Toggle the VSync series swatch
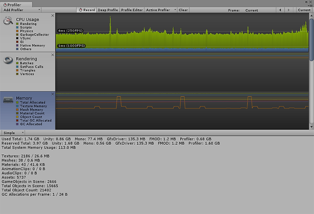 click(17, 38)
